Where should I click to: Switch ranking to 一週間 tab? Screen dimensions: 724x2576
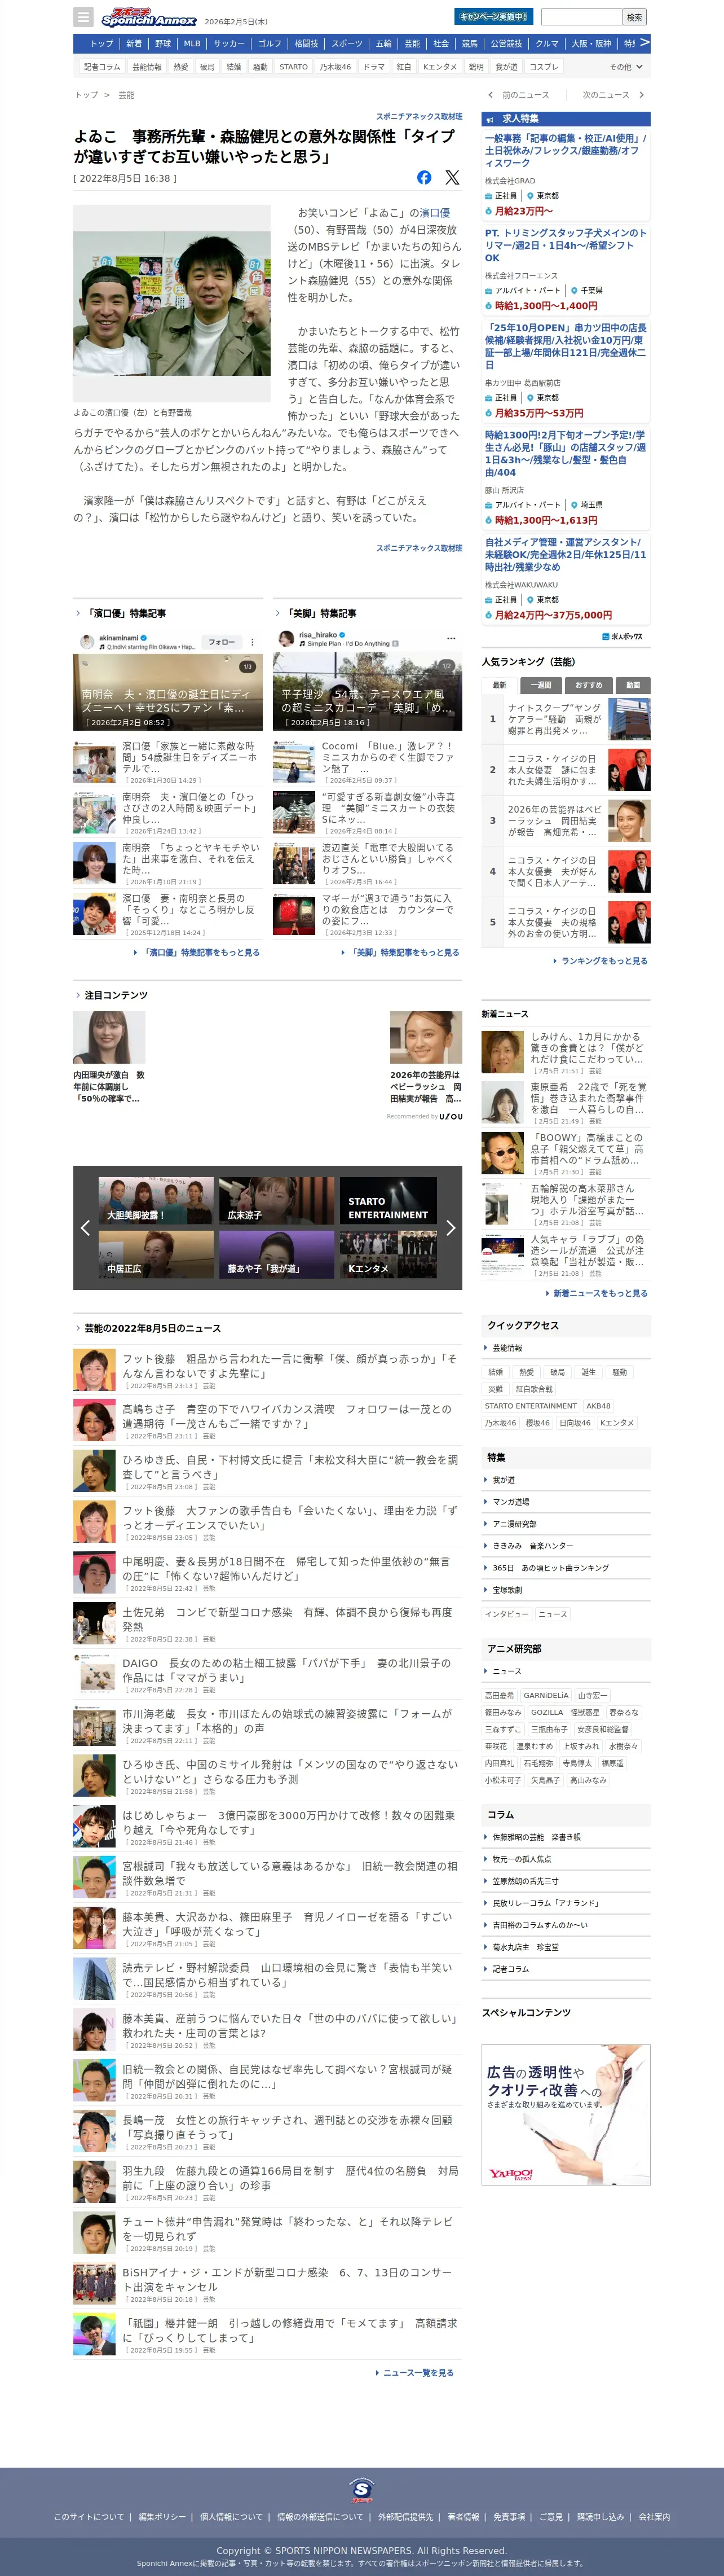[541, 685]
